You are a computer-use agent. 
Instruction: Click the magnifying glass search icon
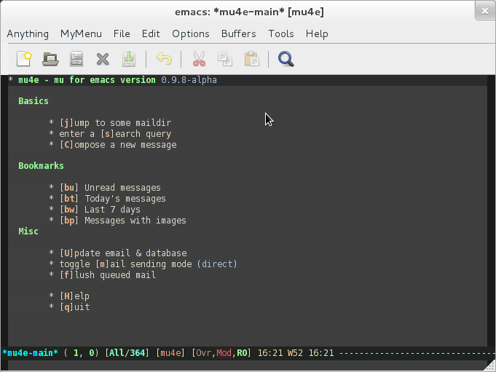[286, 59]
